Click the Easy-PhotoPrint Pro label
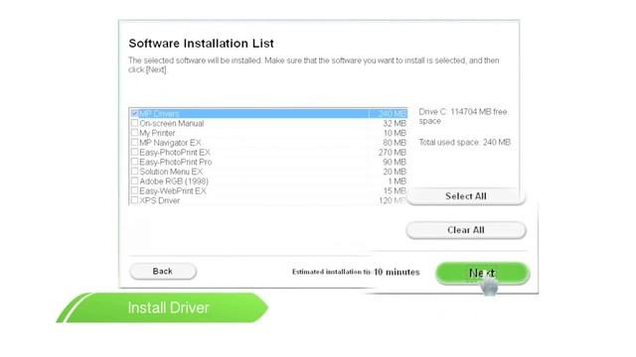The image size is (636, 357). pyautogui.click(x=176, y=163)
